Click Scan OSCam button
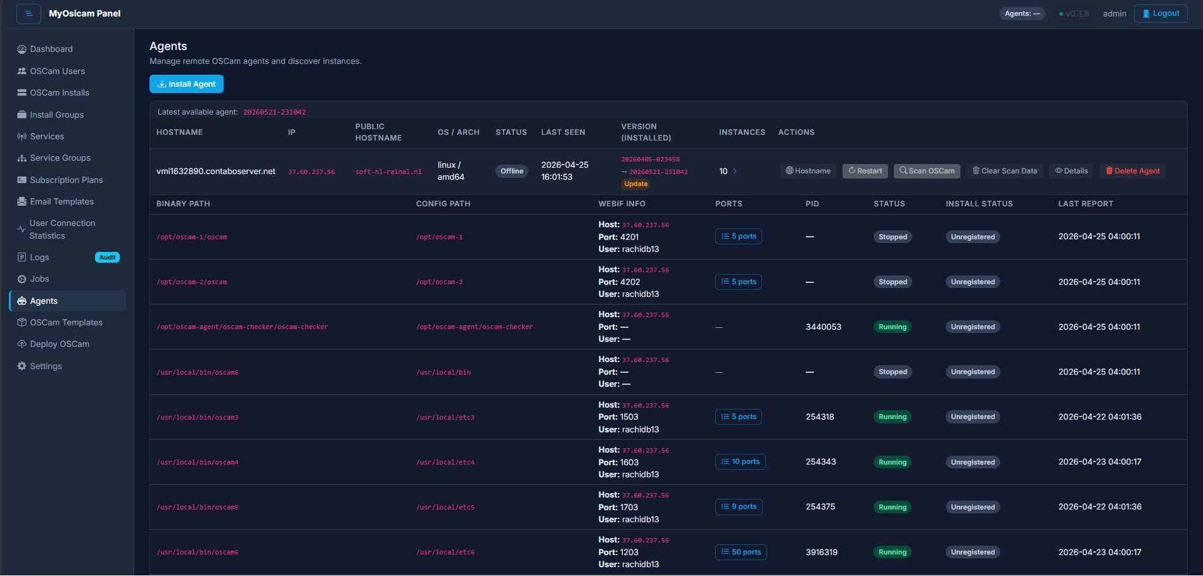Viewport: 1203px width, 576px height. click(927, 171)
